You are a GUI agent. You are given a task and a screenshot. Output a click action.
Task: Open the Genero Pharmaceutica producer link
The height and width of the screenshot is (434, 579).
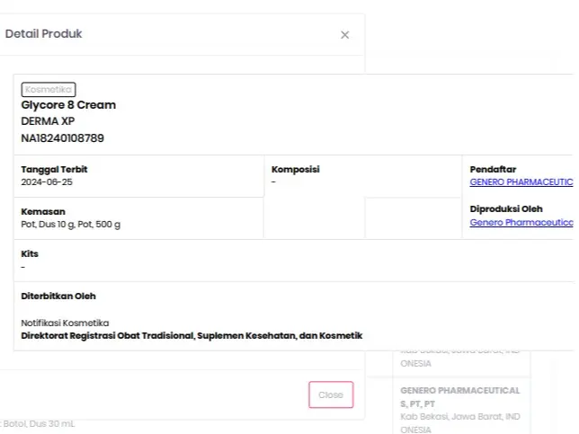pos(521,222)
